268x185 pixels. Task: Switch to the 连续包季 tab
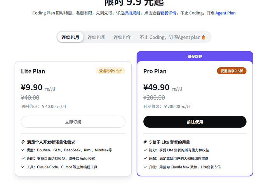pos(96,37)
